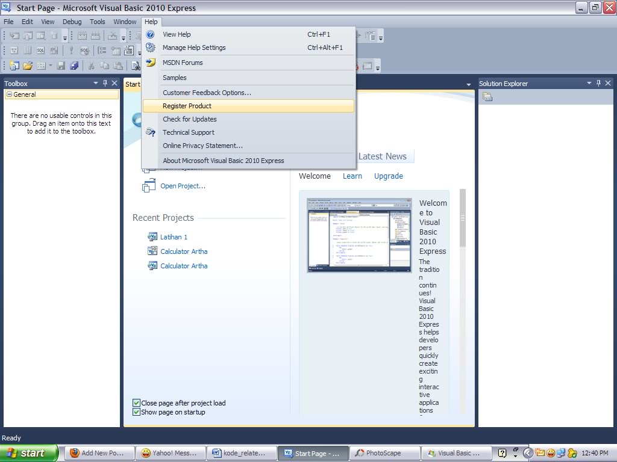Click the Show SQL Pane icon
617x462 pixels.
click(40, 51)
